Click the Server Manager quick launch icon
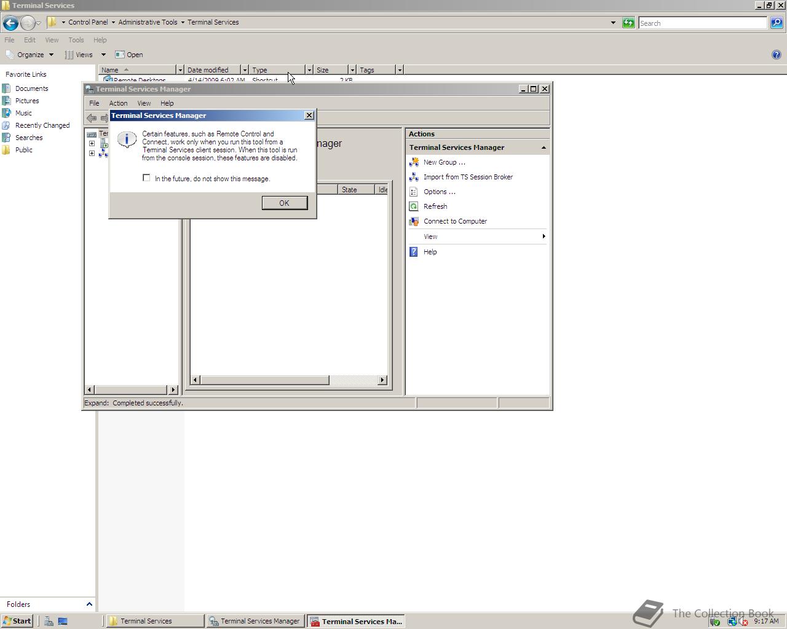 point(49,621)
